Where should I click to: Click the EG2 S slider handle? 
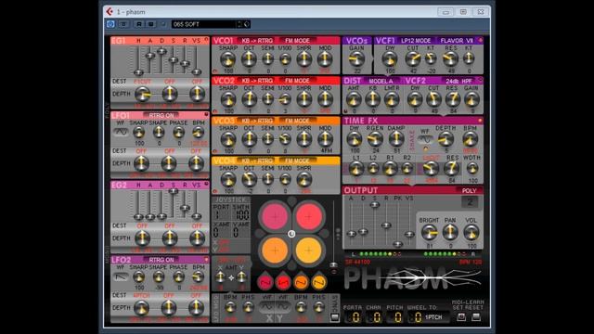(x=174, y=192)
